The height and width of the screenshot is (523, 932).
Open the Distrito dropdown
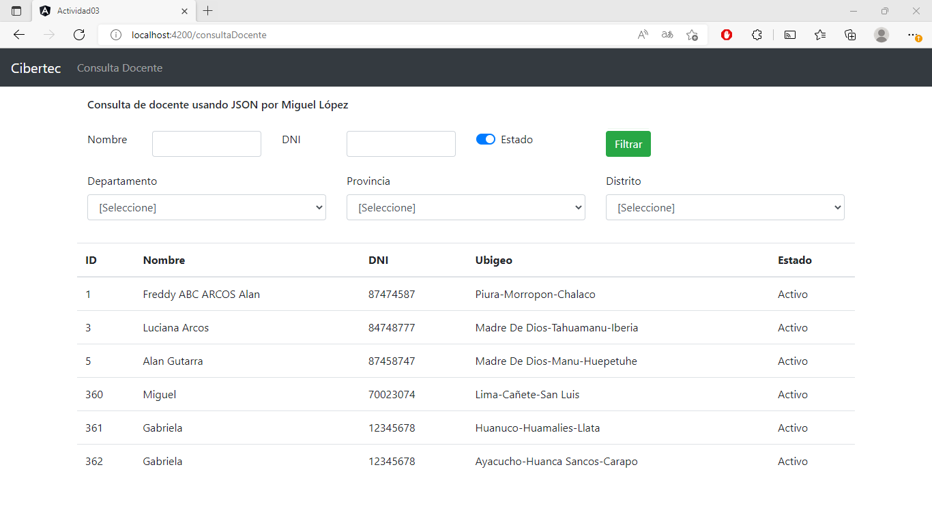[x=725, y=207]
